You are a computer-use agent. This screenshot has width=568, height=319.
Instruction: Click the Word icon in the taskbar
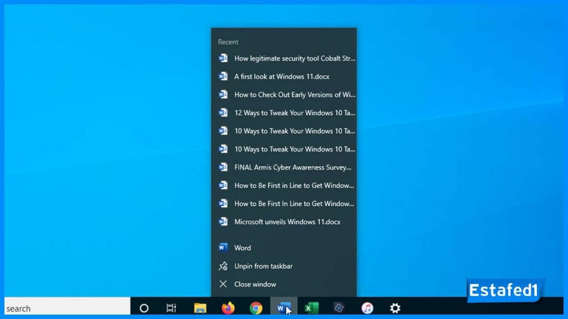(283, 308)
